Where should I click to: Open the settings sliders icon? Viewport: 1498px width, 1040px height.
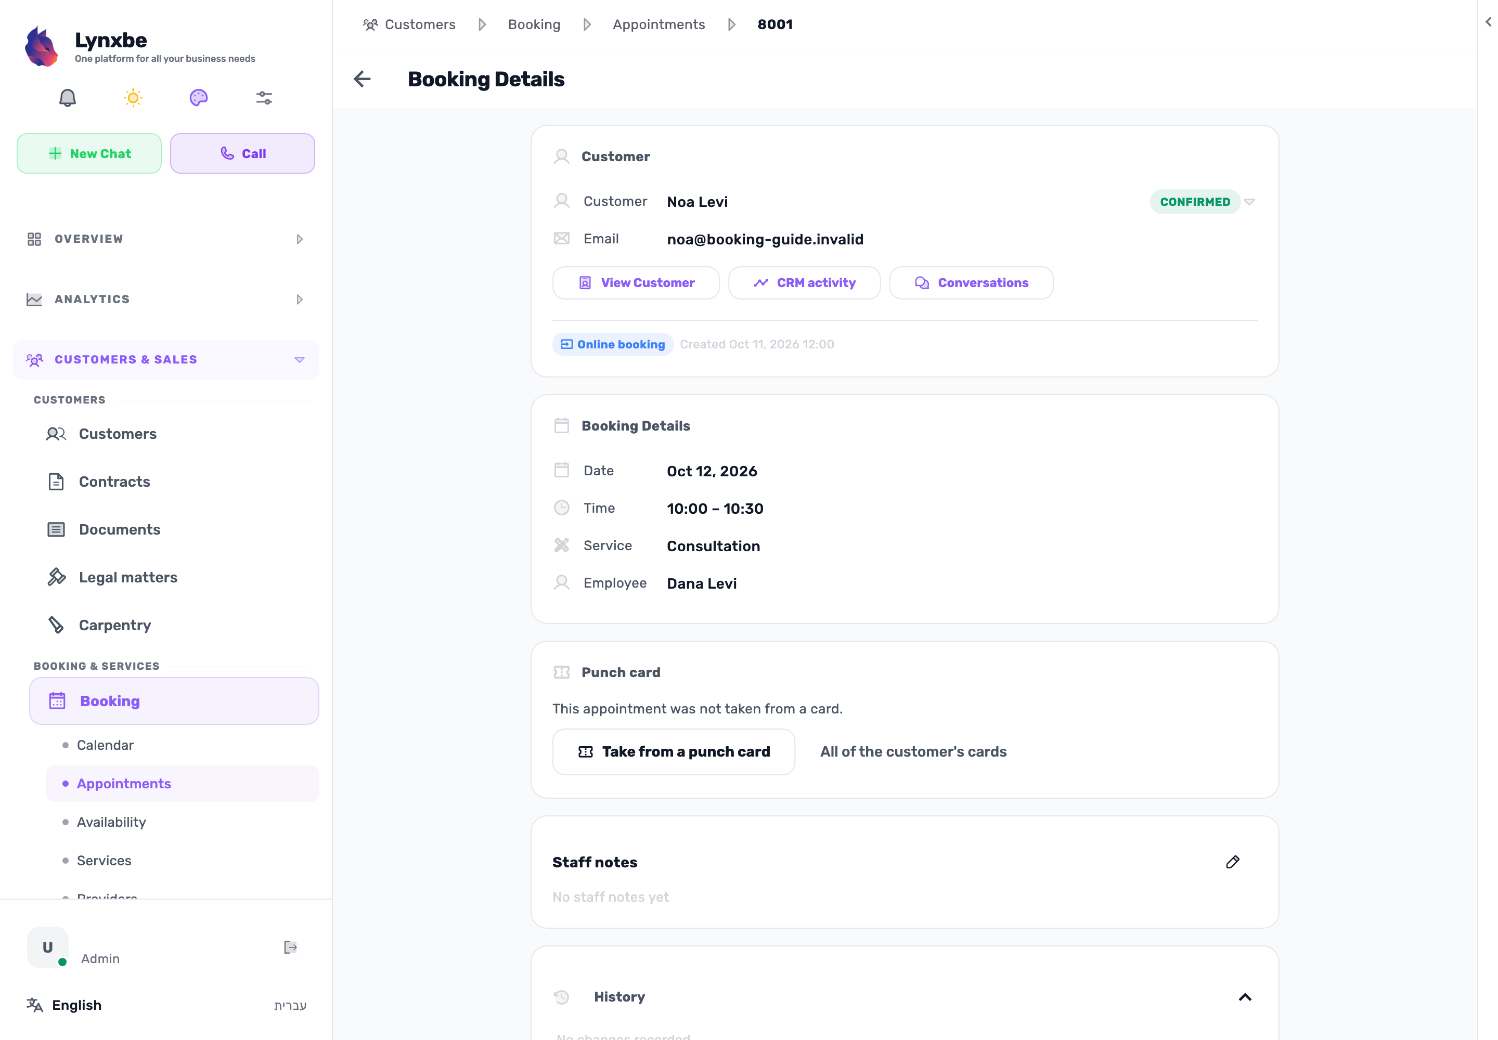[x=264, y=98]
